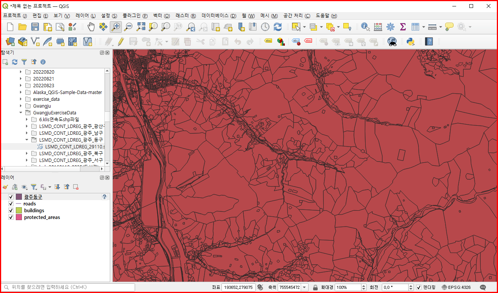Click the globe with binoculars plugin icon

pos(392,42)
